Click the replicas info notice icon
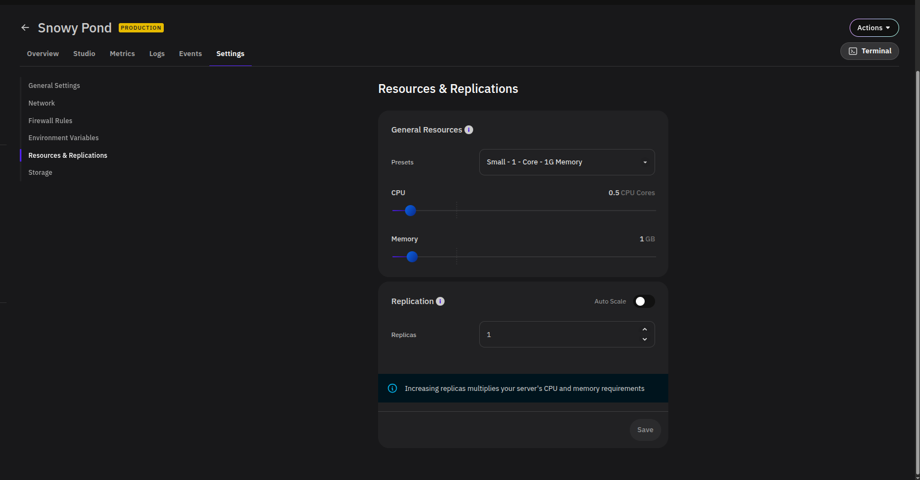The image size is (920, 480). click(392, 388)
